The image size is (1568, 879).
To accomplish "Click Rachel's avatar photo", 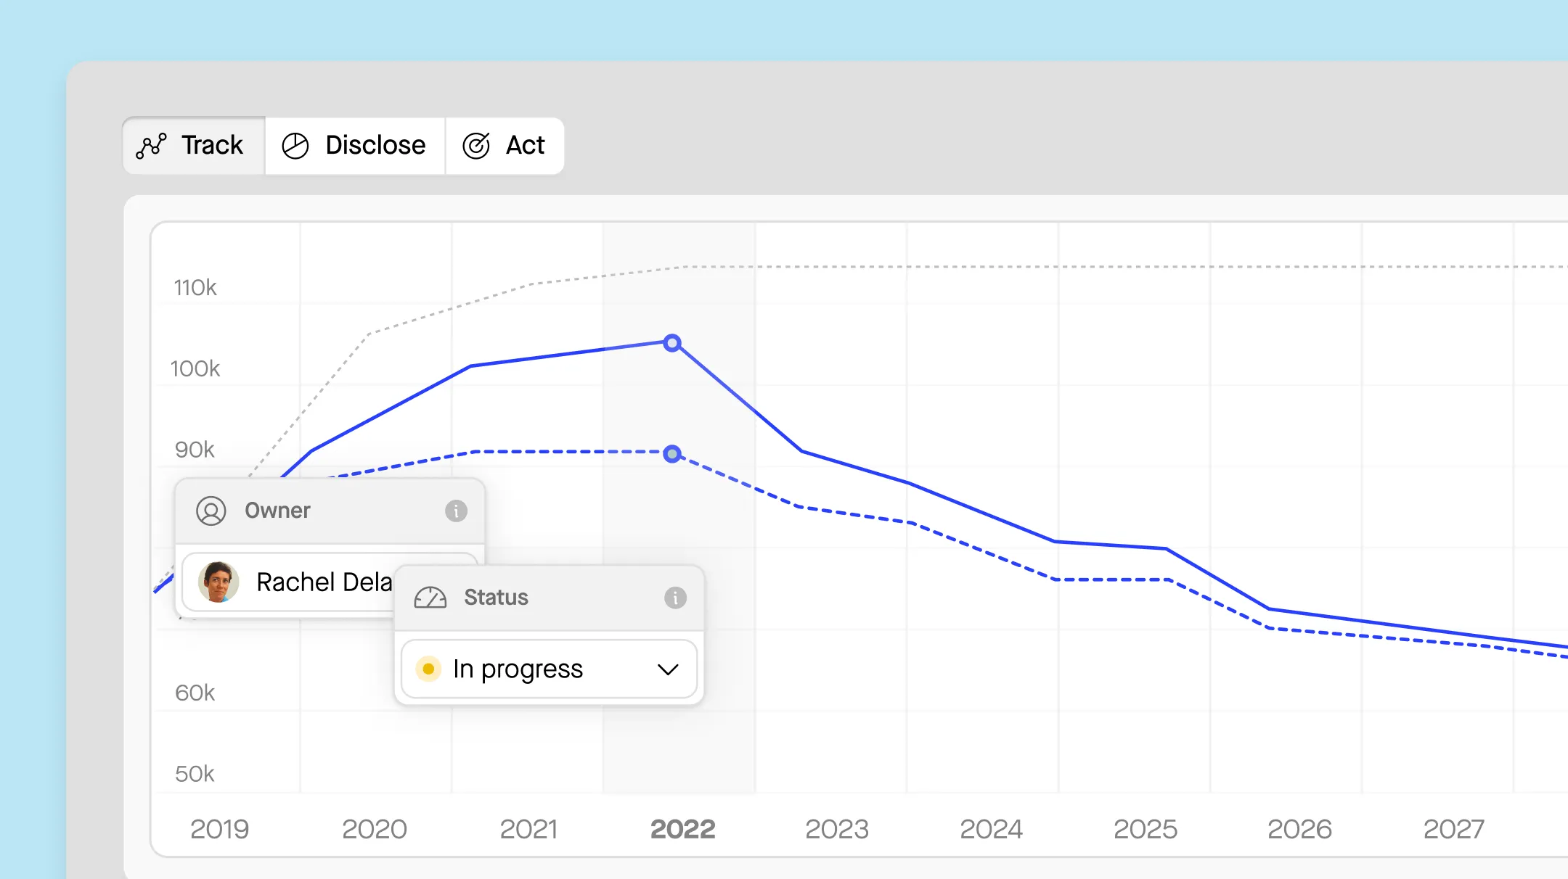I will (x=219, y=582).
